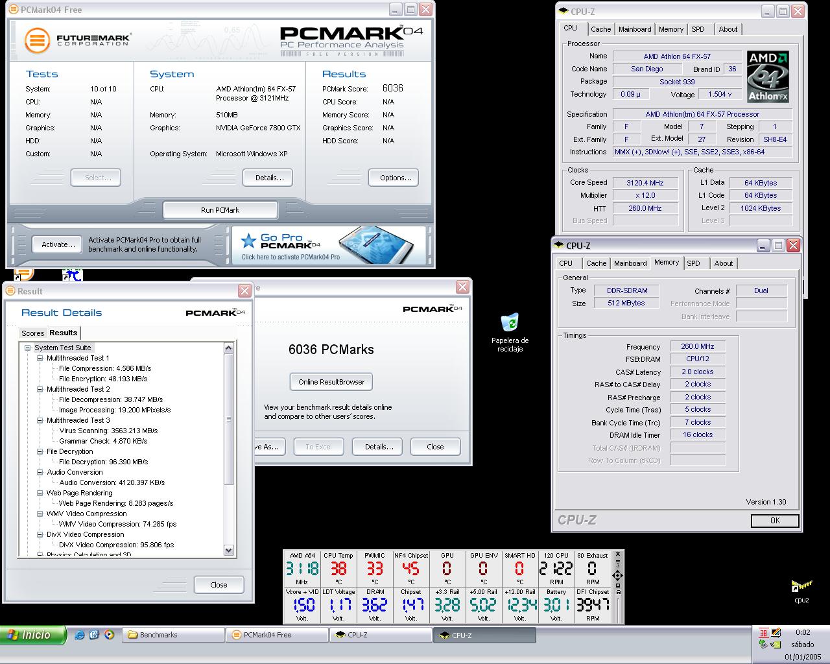Collapse the Web Page Rendering node
Viewport: 830px width, 664px height.
click(x=40, y=493)
